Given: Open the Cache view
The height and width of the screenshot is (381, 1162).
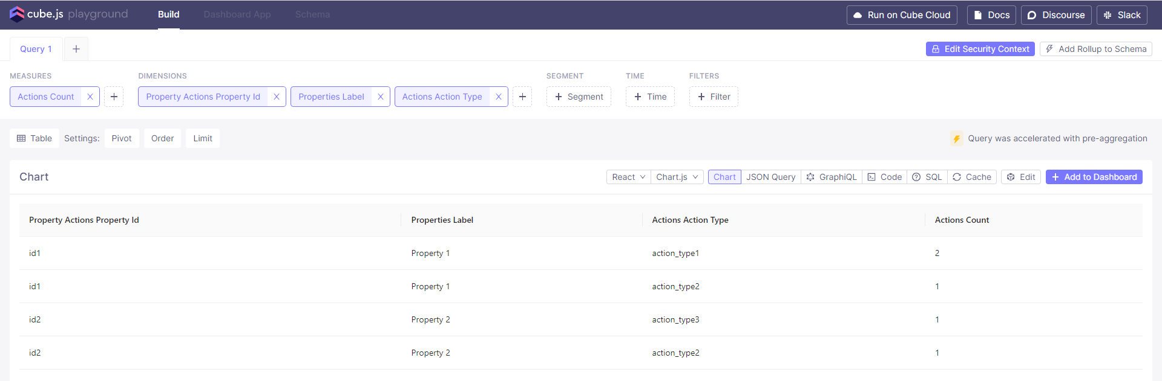Looking at the screenshot, I should pyautogui.click(x=972, y=177).
